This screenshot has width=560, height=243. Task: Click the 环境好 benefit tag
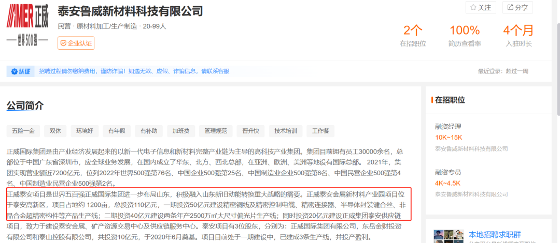point(85,131)
